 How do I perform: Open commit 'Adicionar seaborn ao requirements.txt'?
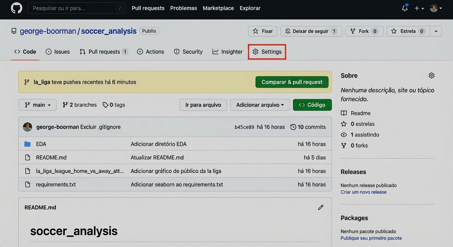[x=177, y=185]
